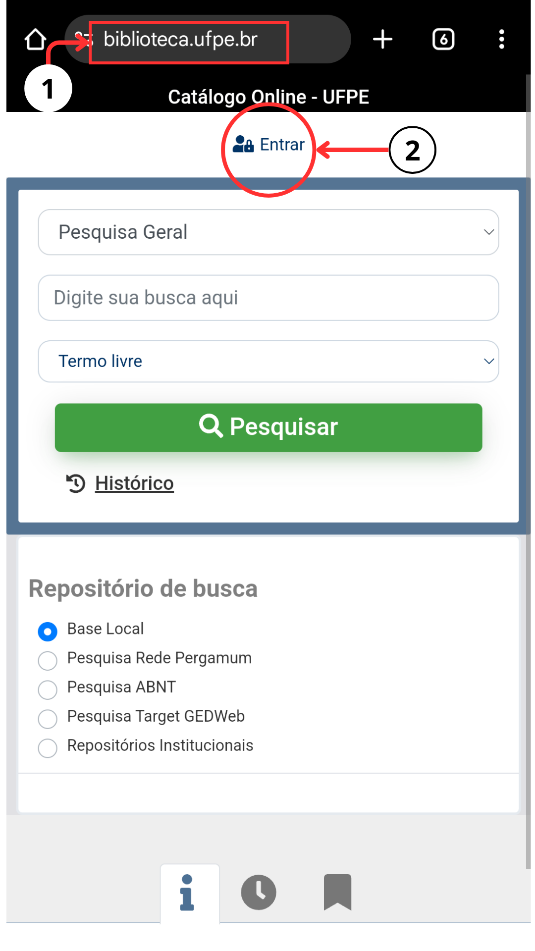
Task: Click the Histórico clock-arrow icon
Action: coord(76,483)
